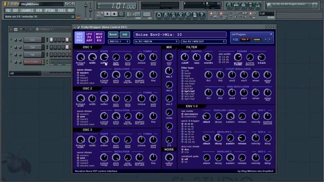Click the name button in the program panel

tap(257, 39)
